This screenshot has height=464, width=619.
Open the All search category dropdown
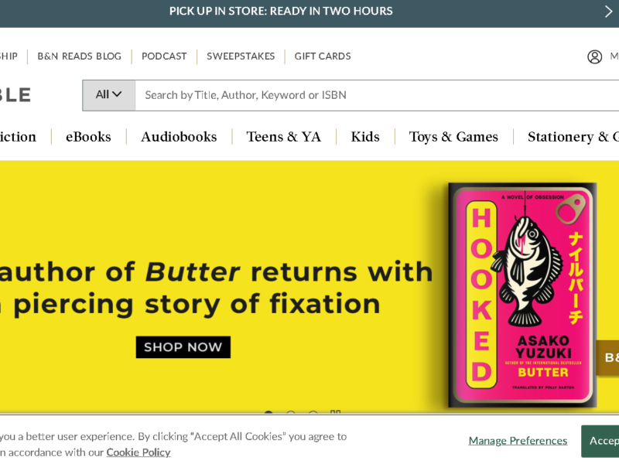[x=109, y=95]
